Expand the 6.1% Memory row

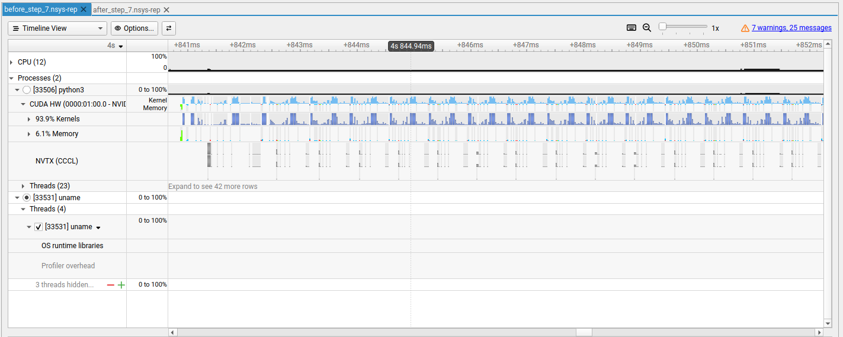[29, 134]
